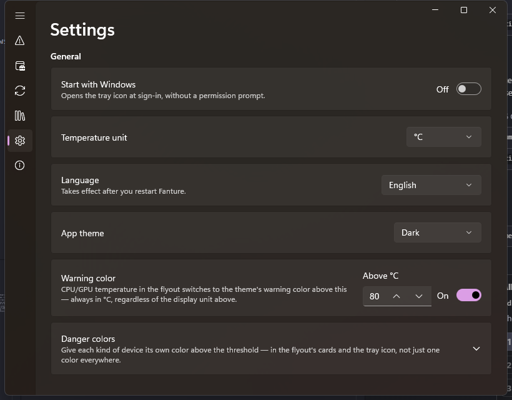Click the Danger colors heading
The image size is (512, 400).
(x=88, y=339)
